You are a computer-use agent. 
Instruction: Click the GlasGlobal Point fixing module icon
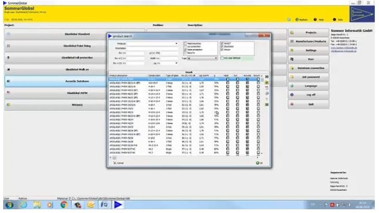point(9,46)
